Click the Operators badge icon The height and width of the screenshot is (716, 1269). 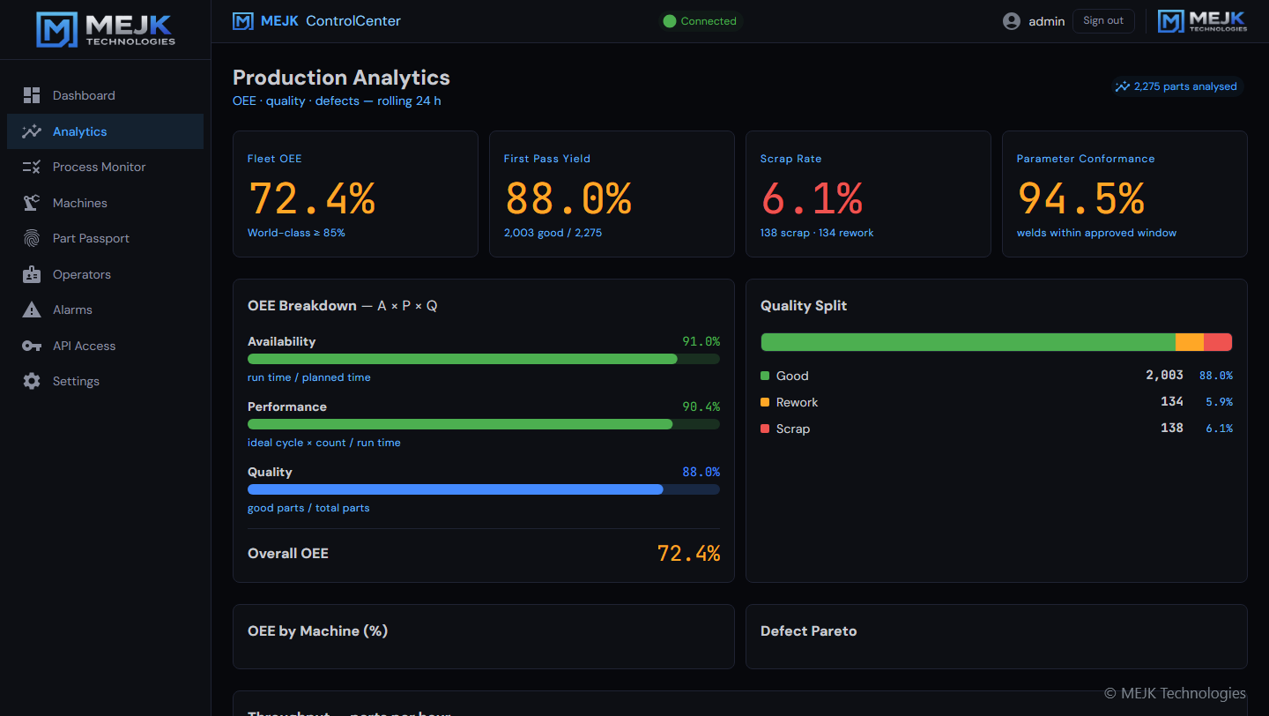[32, 274]
